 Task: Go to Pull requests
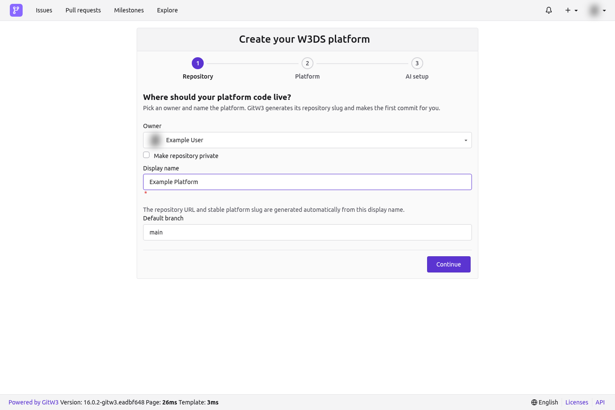83,10
